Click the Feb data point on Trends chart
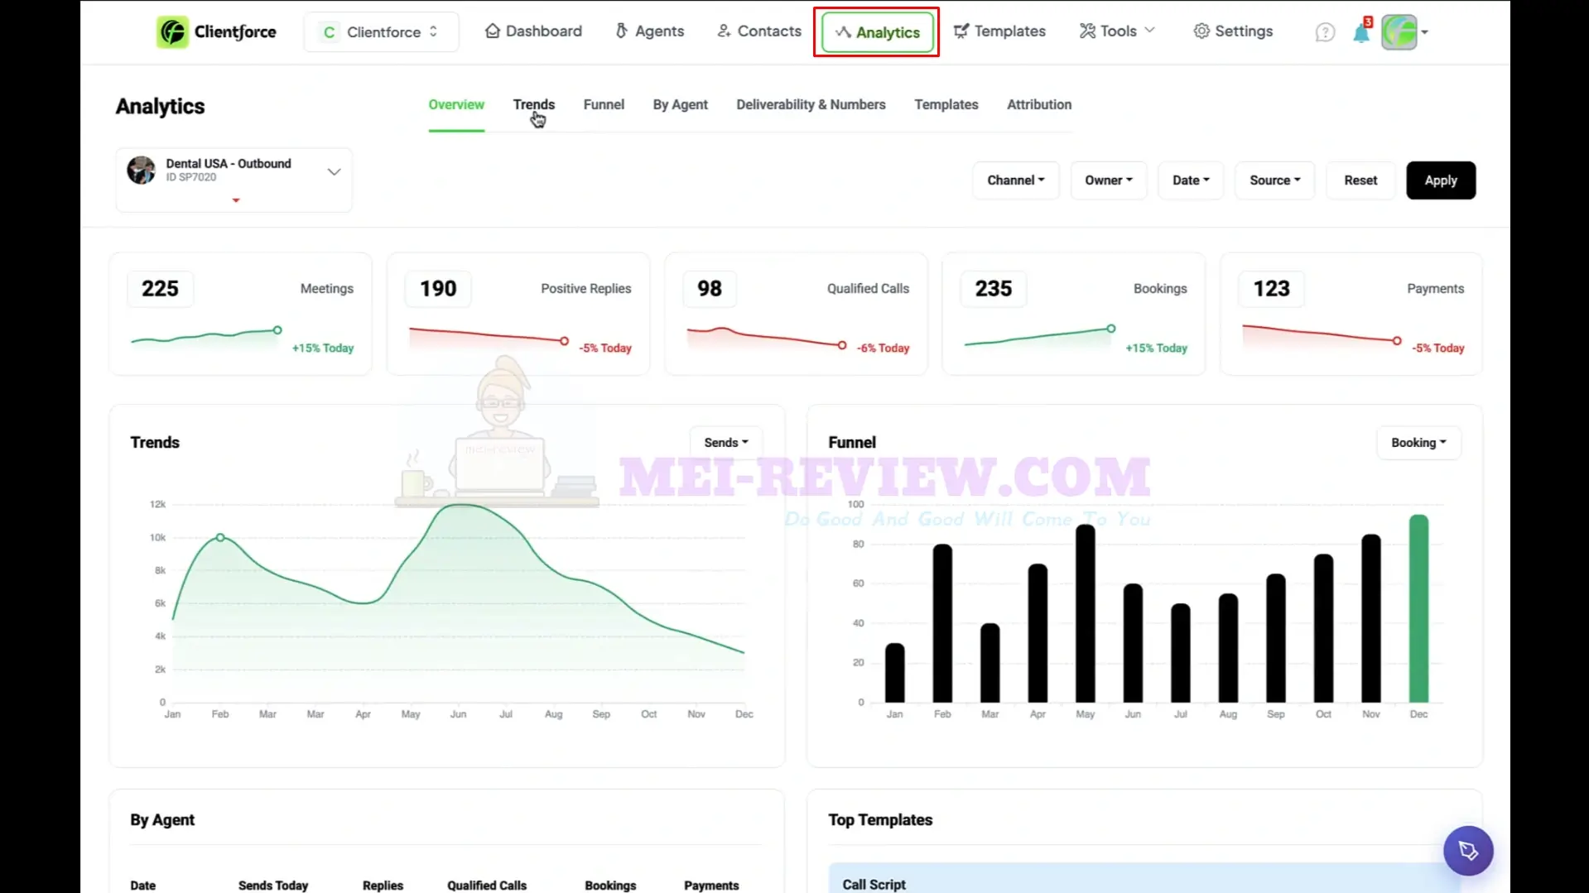Image resolution: width=1589 pixels, height=893 pixels. click(220, 538)
